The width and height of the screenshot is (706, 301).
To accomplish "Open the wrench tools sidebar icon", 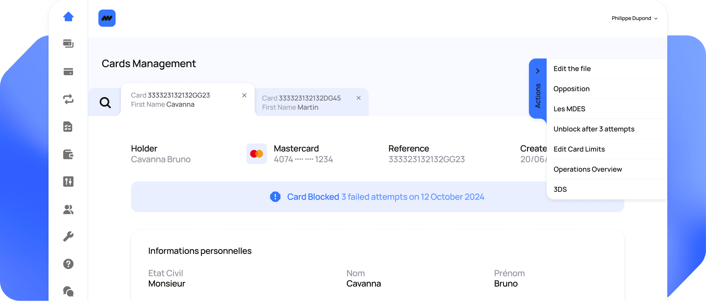I will [x=68, y=237].
